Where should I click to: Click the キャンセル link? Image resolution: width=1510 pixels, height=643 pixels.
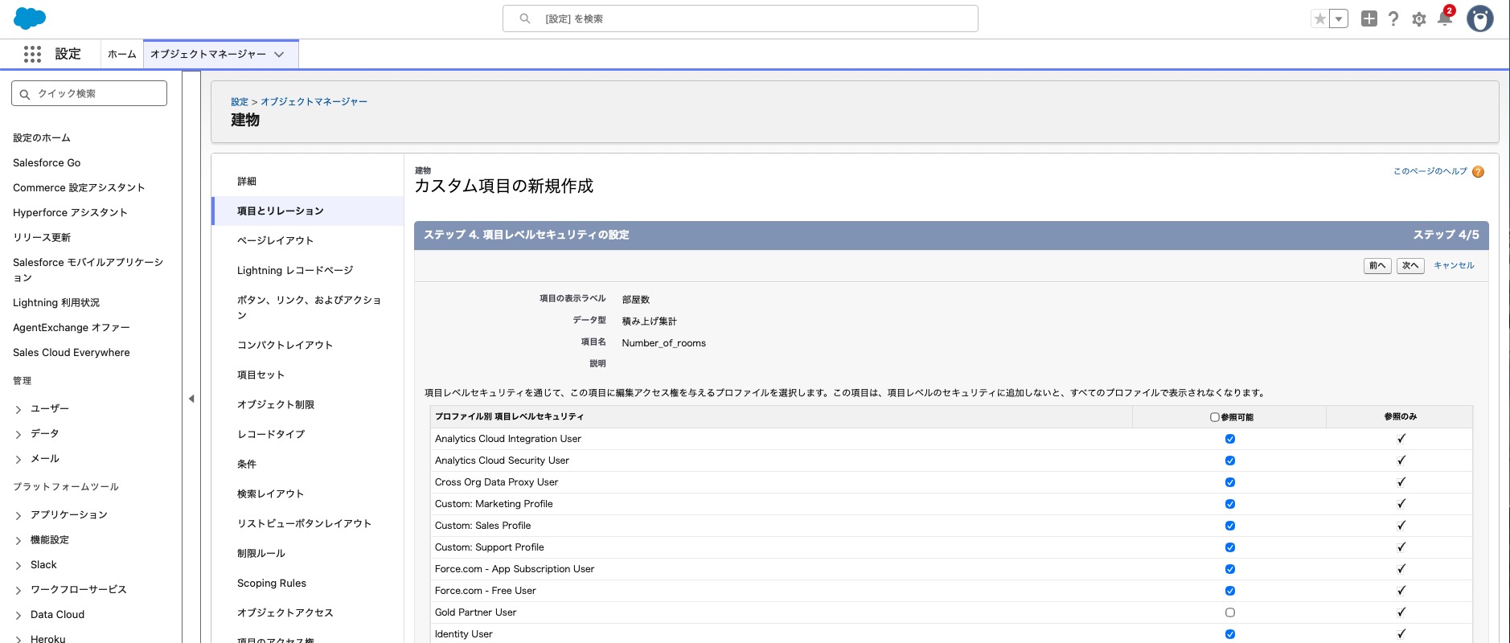click(1454, 265)
